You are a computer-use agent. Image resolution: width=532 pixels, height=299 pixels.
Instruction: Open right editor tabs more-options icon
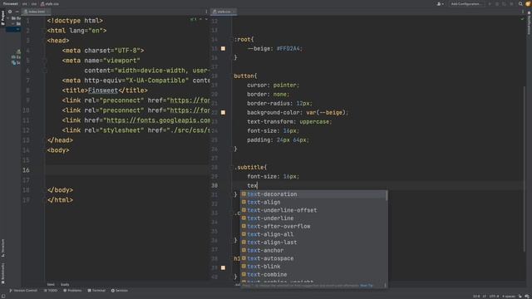[x=523, y=12]
